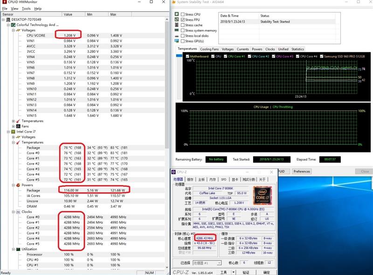Viewport: 373px width, 275px height.
Task: Collapse the Intel Core i7 node
Action: point(8,131)
